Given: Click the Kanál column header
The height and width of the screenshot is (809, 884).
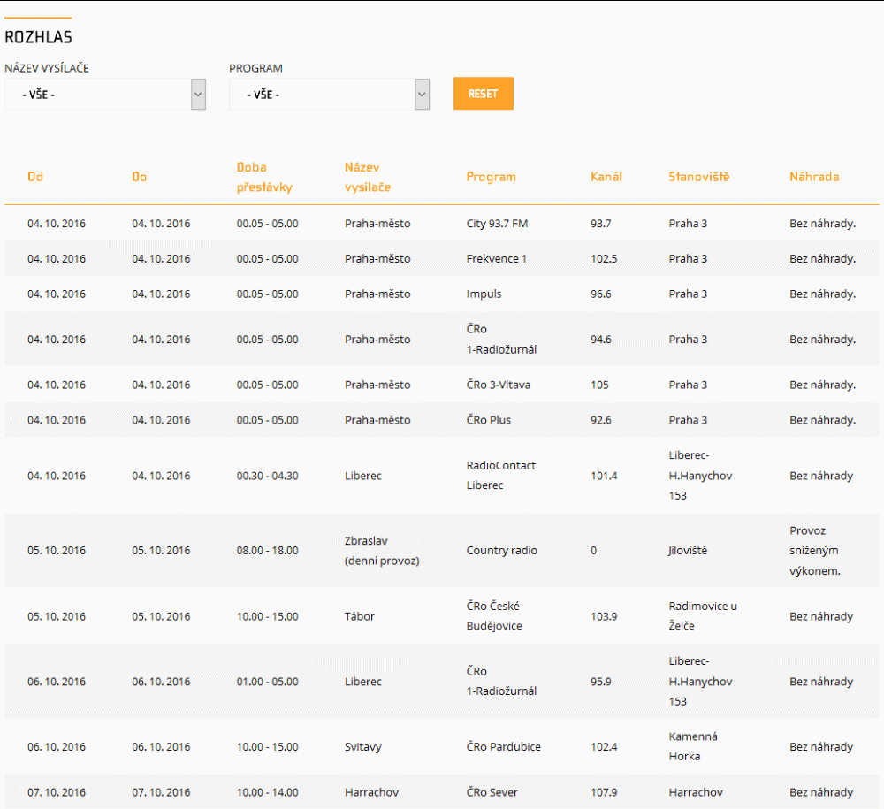Looking at the screenshot, I should (606, 177).
